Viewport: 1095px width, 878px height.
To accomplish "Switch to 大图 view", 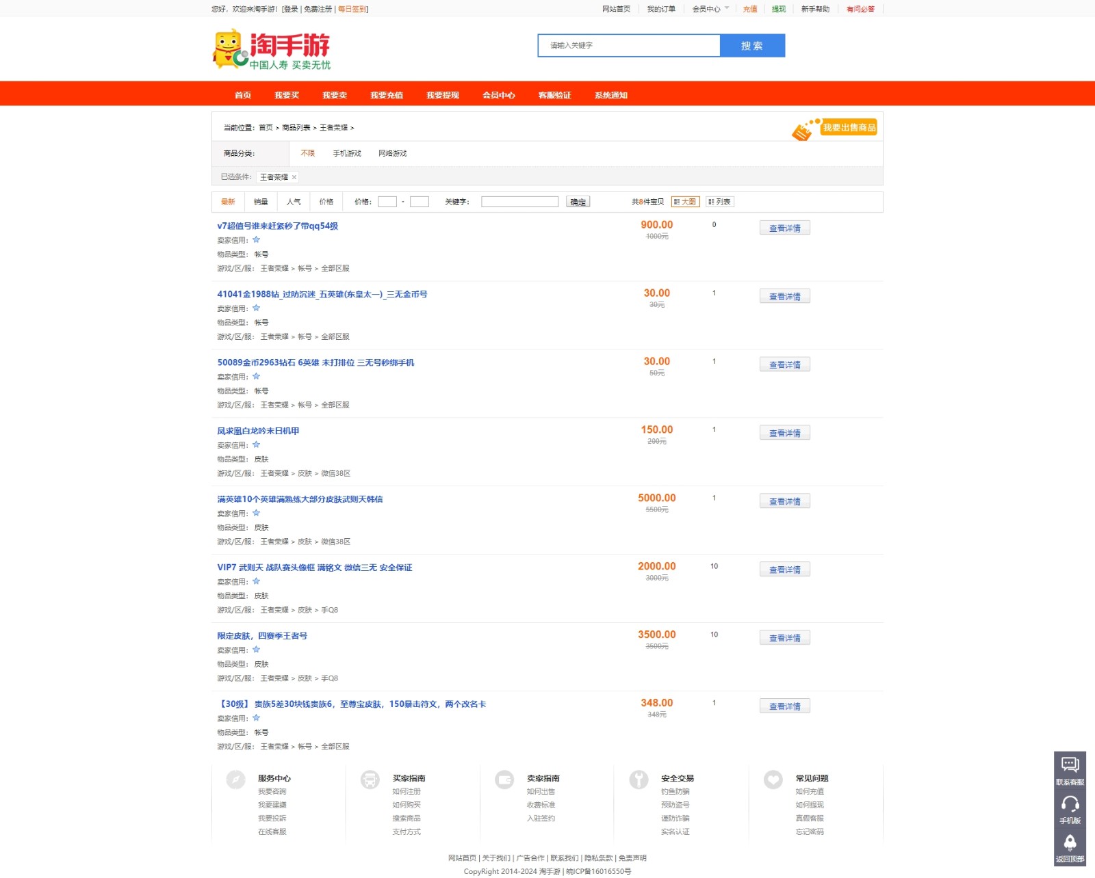I will click(685, 202).
